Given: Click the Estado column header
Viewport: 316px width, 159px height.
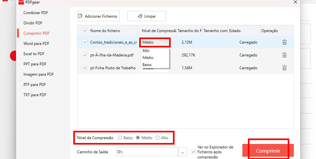Looking at the screenshot, I should point(235,31).
